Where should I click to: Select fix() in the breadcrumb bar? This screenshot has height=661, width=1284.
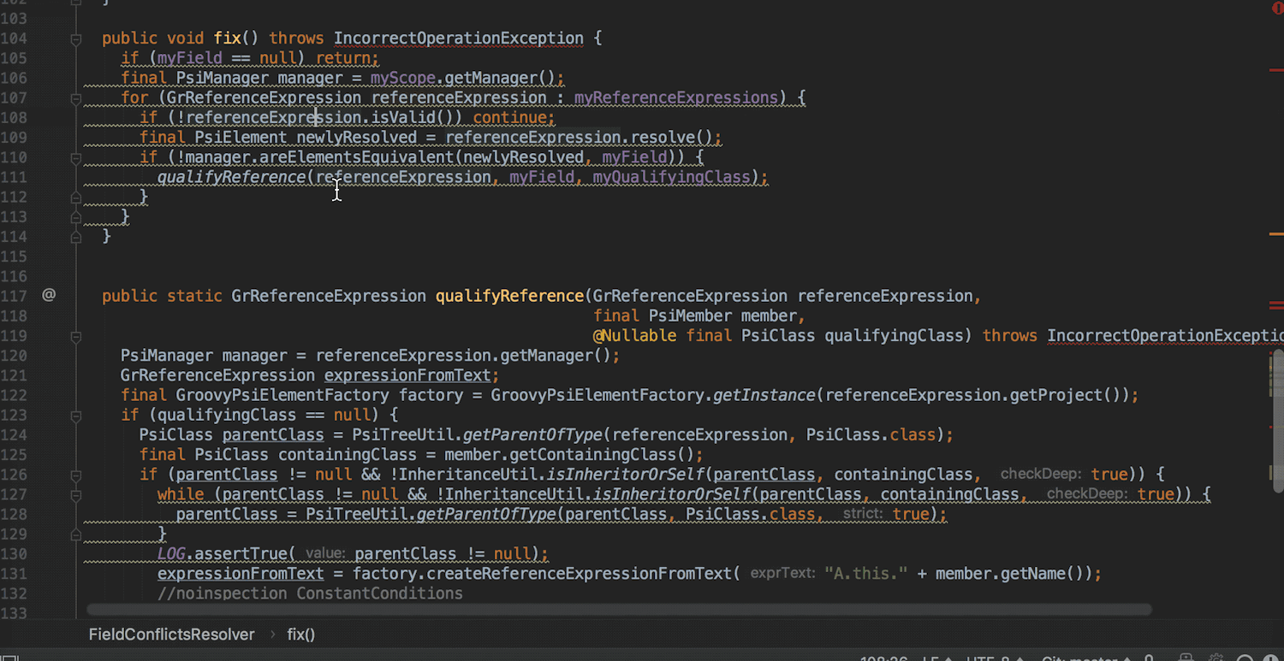[301, 634]
